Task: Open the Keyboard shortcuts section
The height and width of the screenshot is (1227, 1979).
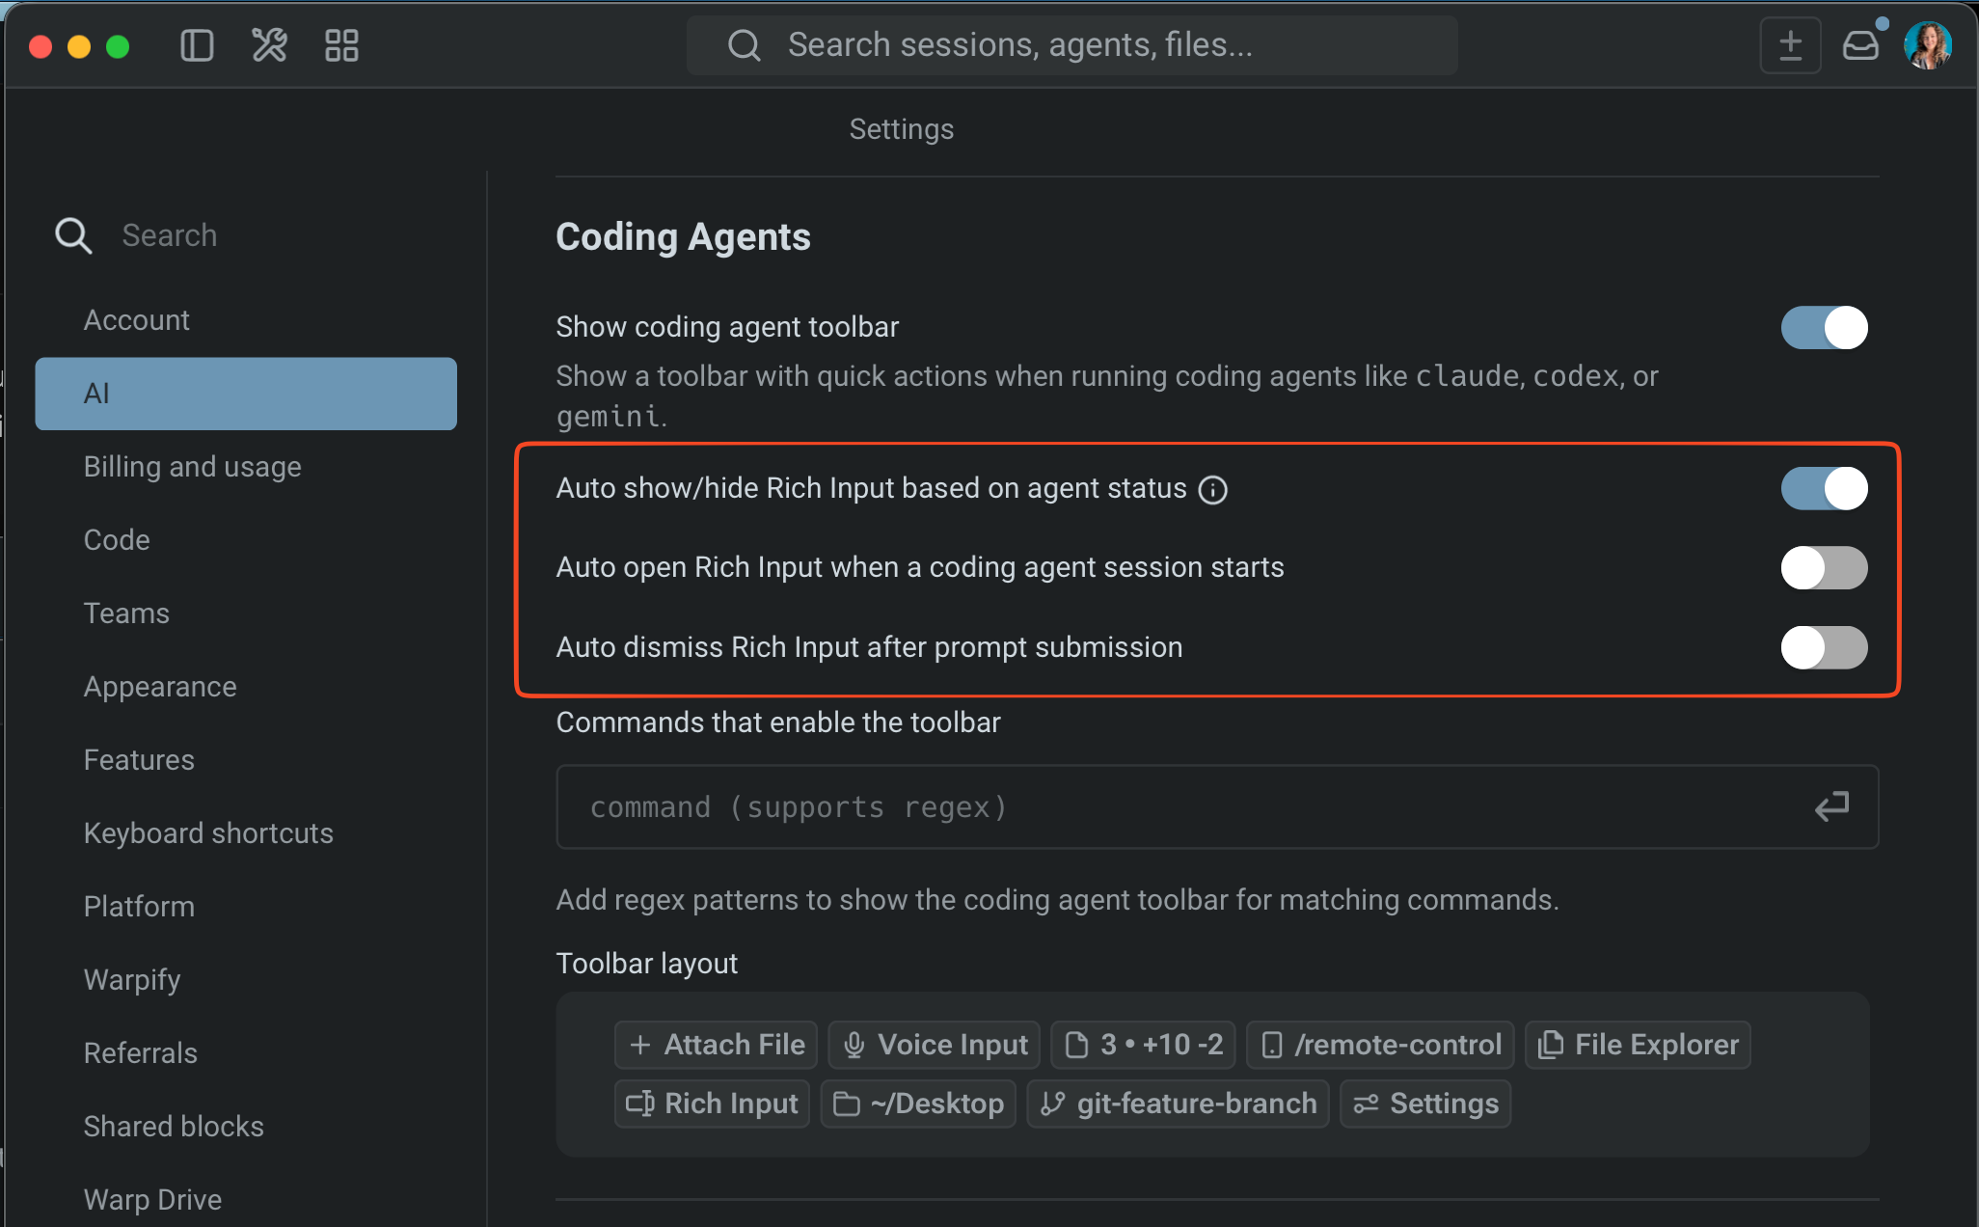Action: [208, 832]
